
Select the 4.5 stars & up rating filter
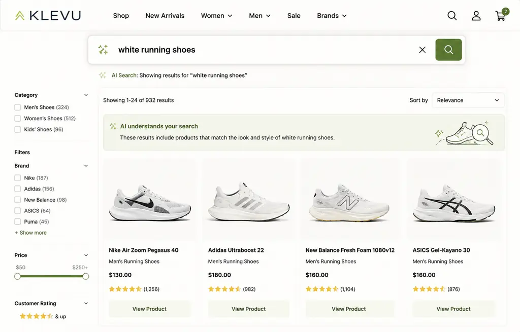(x=43, y=316)
